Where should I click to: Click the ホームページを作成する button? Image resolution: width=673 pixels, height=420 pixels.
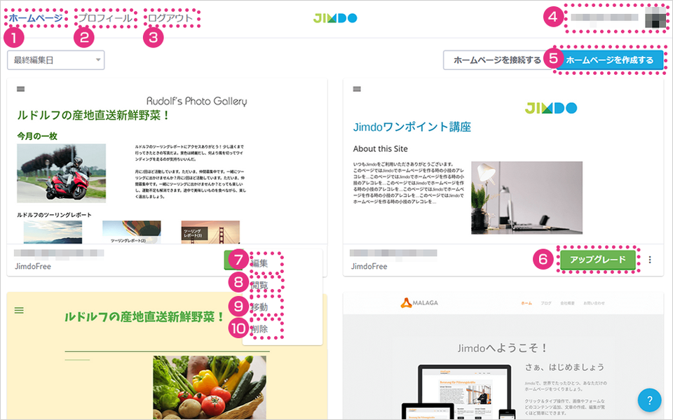[609, 60]
